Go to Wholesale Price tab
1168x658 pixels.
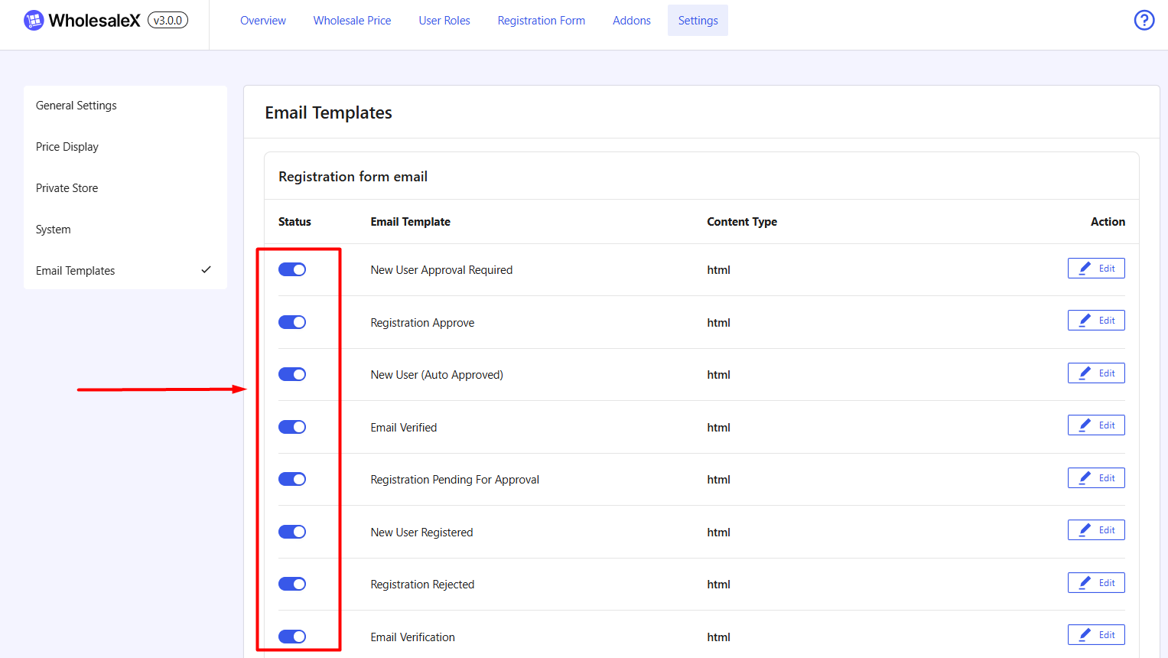(x=352, y=21)
